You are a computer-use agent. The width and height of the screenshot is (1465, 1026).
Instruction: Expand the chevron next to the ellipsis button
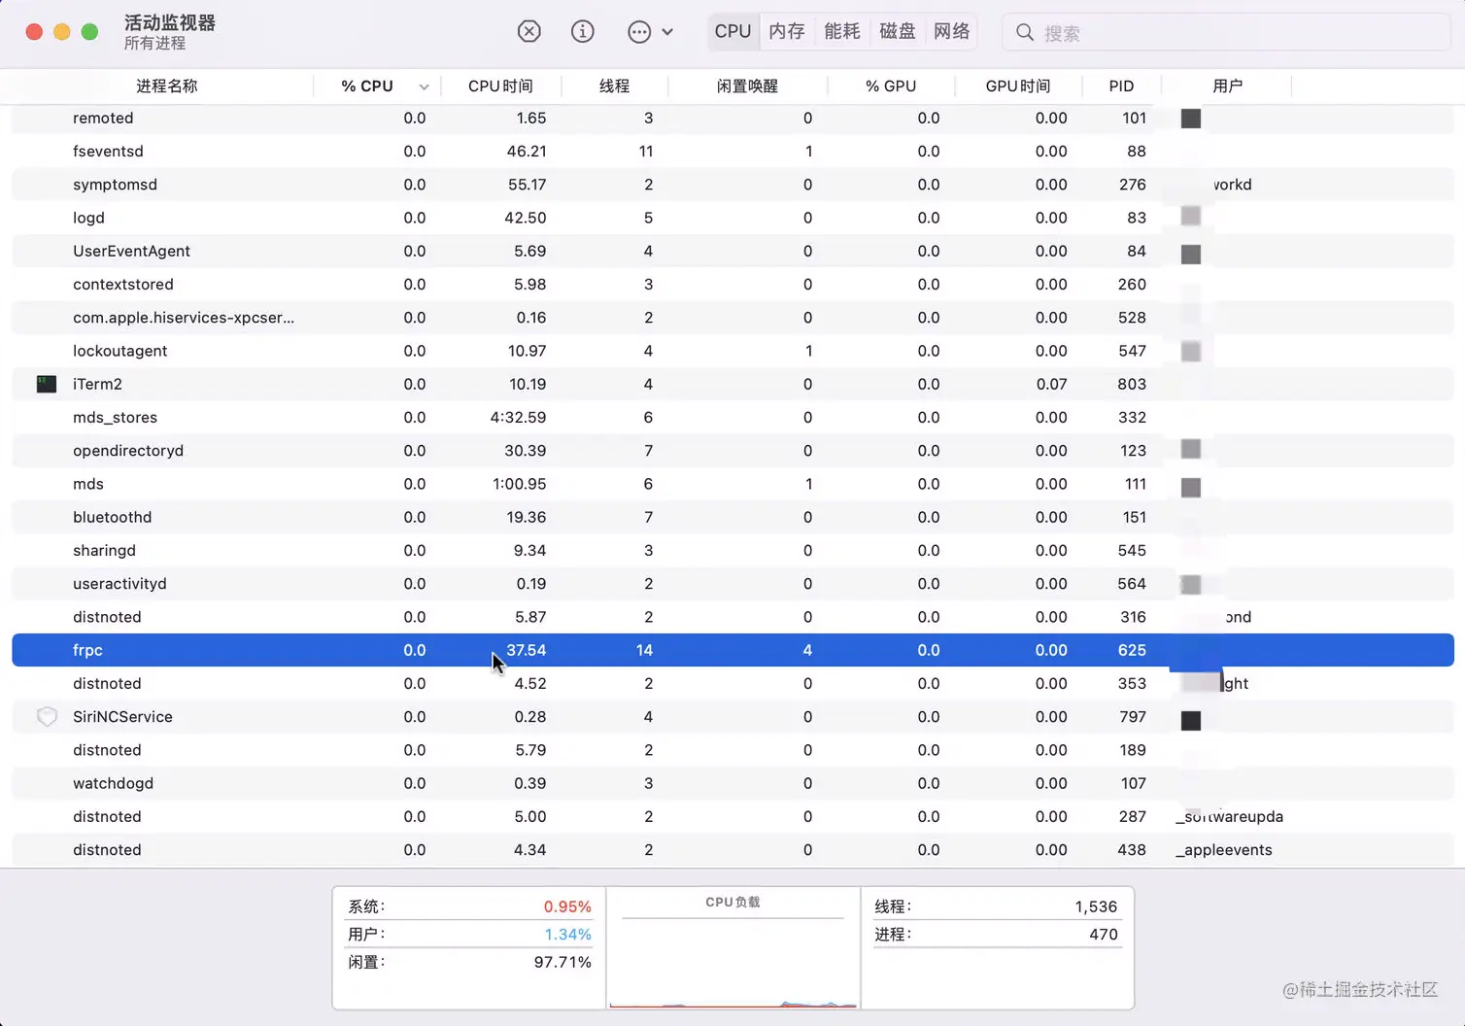pyautogui.click(x=667, y=32)
